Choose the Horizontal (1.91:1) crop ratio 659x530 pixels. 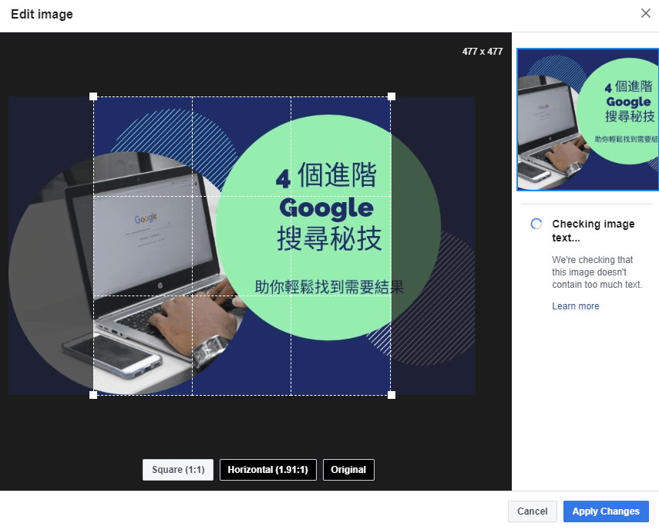(267, 469)
